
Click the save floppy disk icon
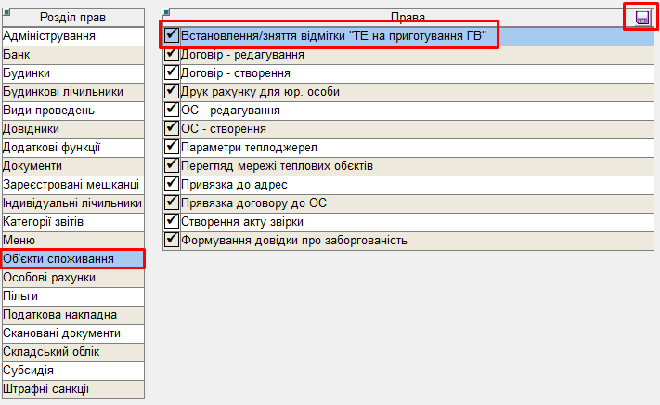click(x=641, y=17)
